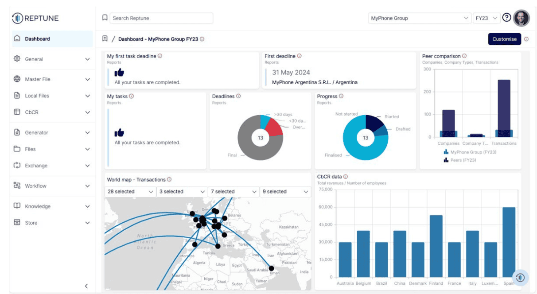Click the Search Reptune input field
Image resolution: width=537 pixels, height=294 pixels.
click(161, 18)
